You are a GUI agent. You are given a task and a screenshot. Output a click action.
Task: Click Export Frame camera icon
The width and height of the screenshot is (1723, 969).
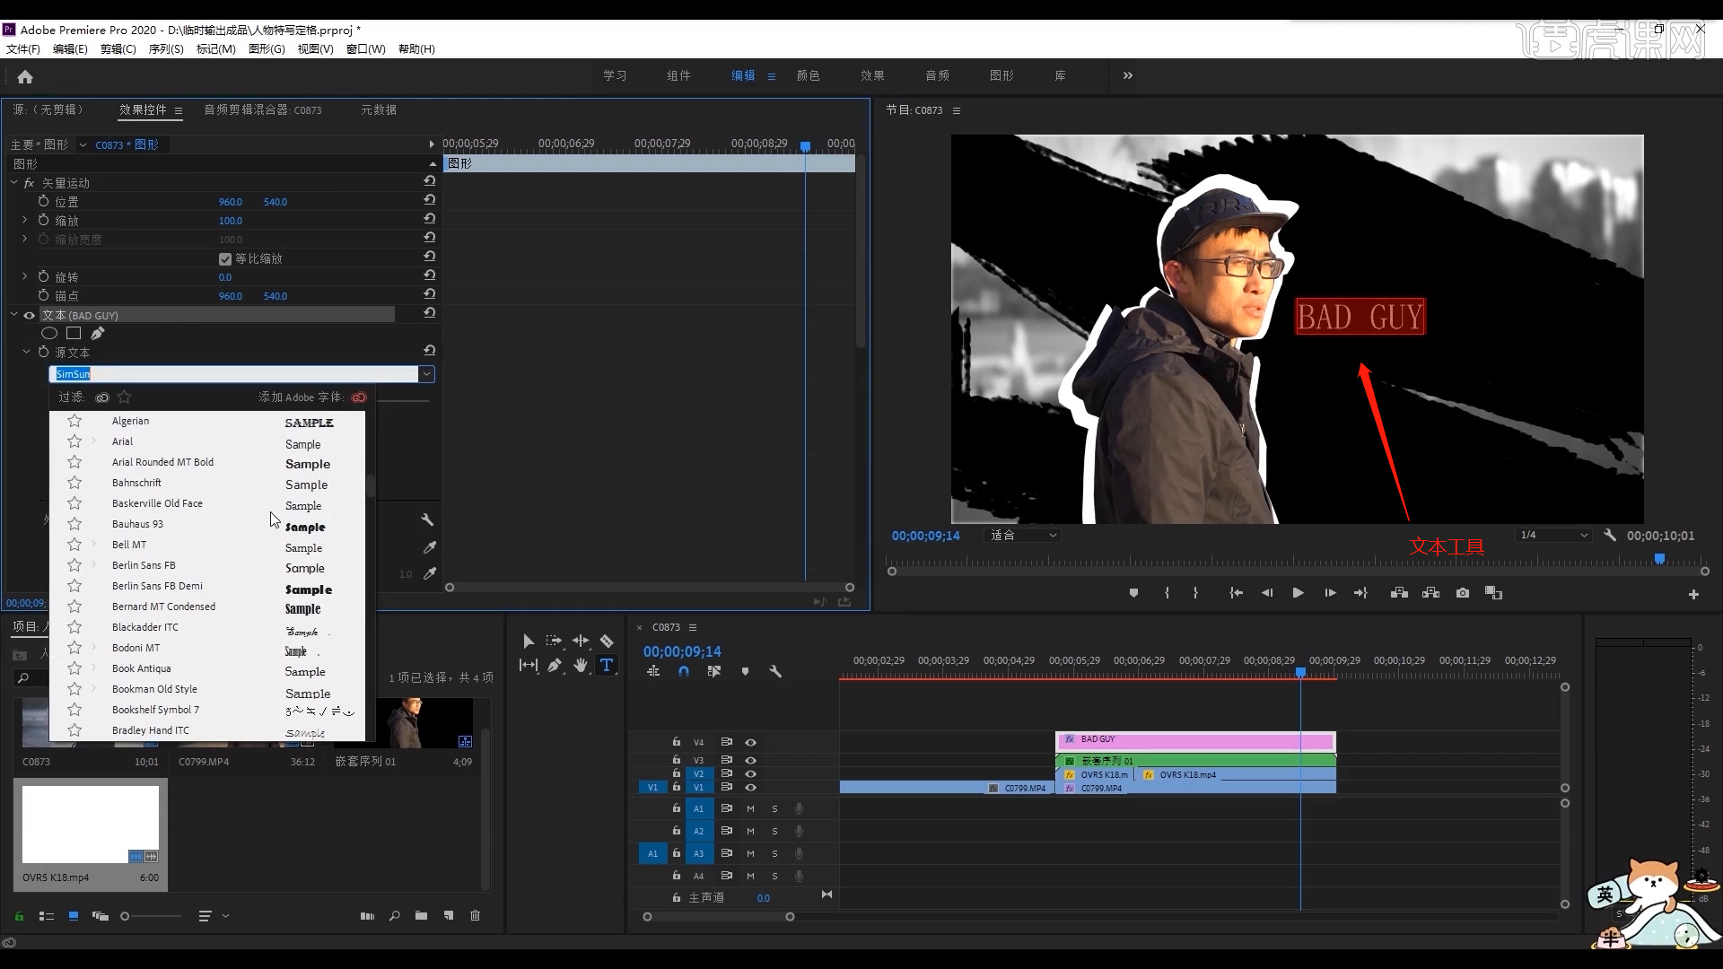tap(1463, 593)
